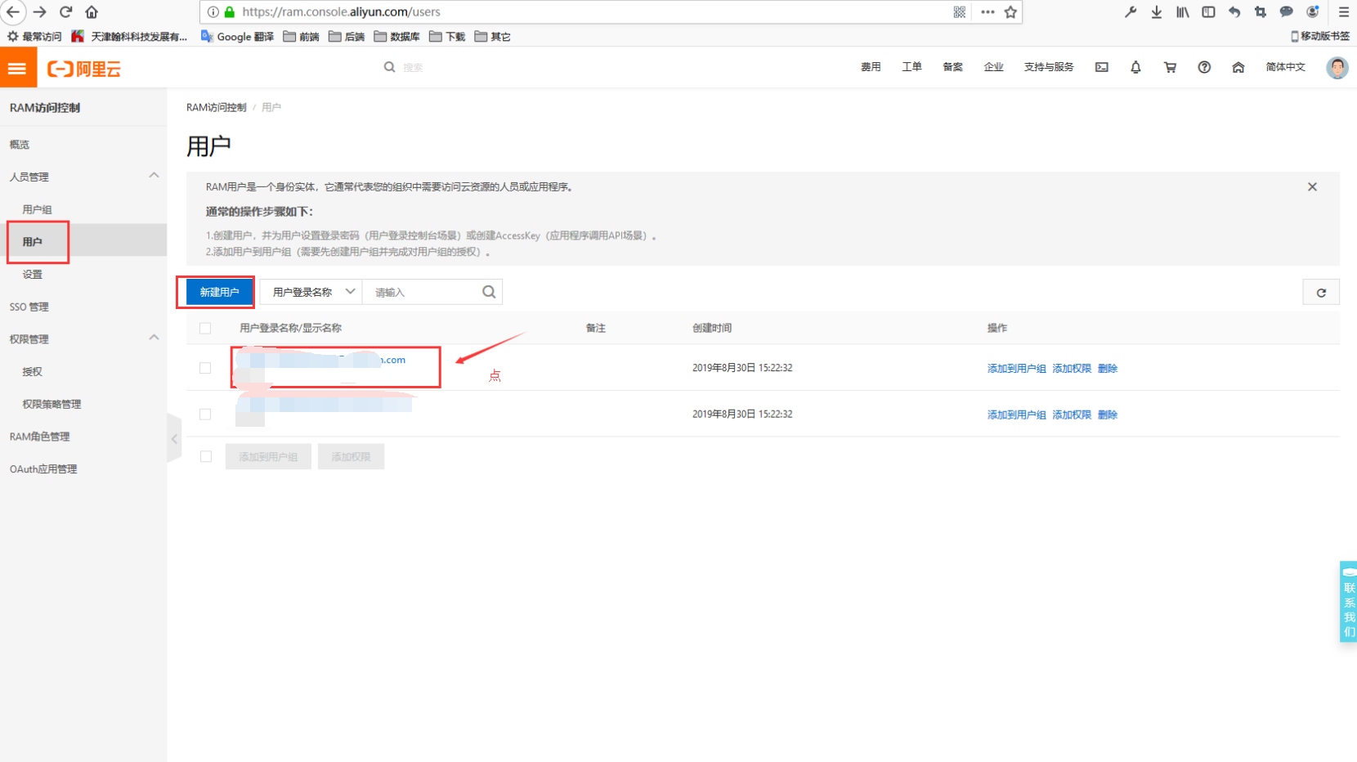Open browser downloads arrow icon
This screenshot has height=762, width=1357.
[x=1157, y=11]
